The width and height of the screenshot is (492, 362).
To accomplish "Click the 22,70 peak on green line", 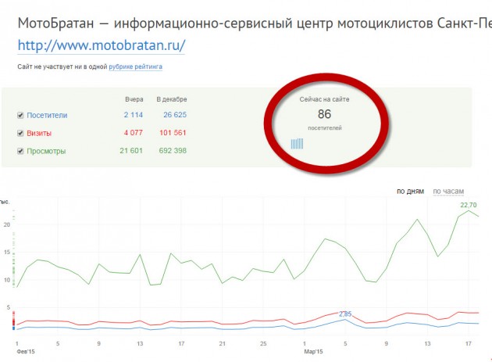I will click(x=468, y=205).
